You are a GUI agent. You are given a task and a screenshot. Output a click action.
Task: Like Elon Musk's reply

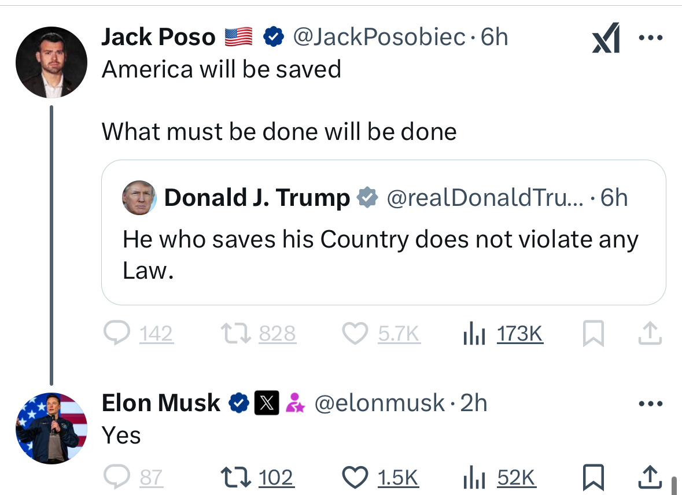(355, 478)
